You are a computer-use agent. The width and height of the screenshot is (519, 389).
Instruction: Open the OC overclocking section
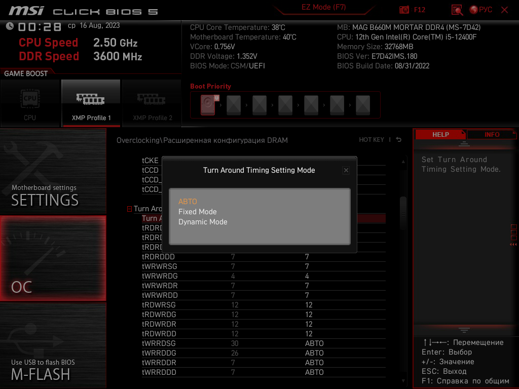pos(53,258)
